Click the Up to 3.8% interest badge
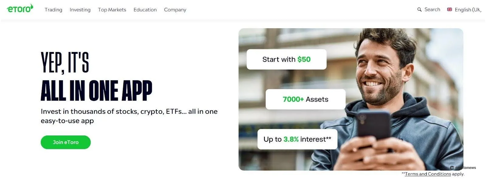 297,139
